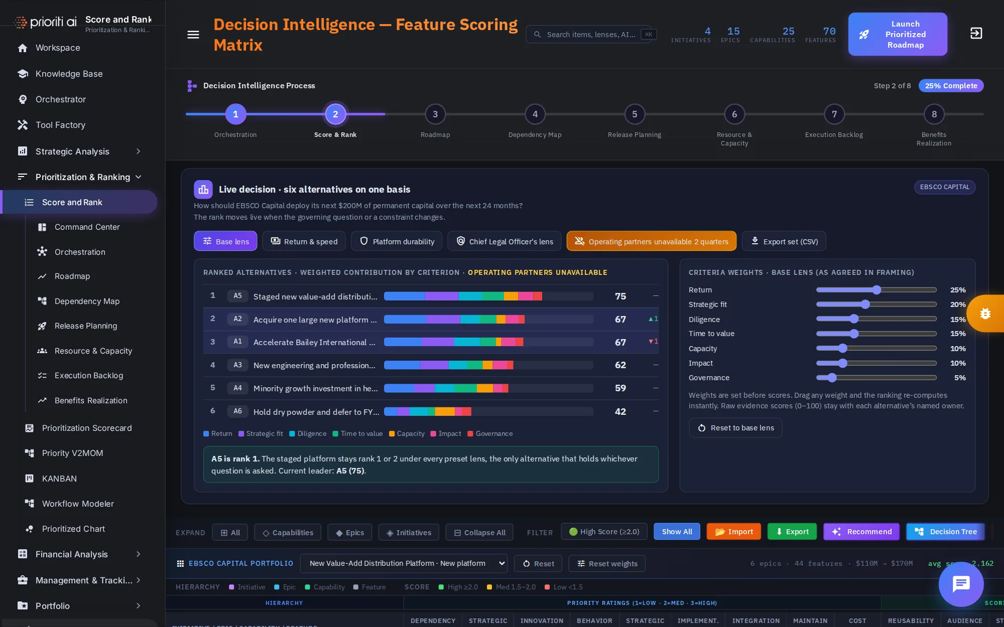The width and height of the screenshot is (1004, 627).
Task: Click the live decision bar chart icon
Action: pyautogui.click(x=203, y=190)
